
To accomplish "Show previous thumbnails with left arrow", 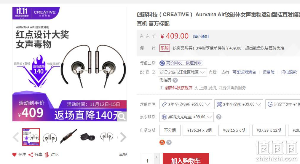I will 16,137.
